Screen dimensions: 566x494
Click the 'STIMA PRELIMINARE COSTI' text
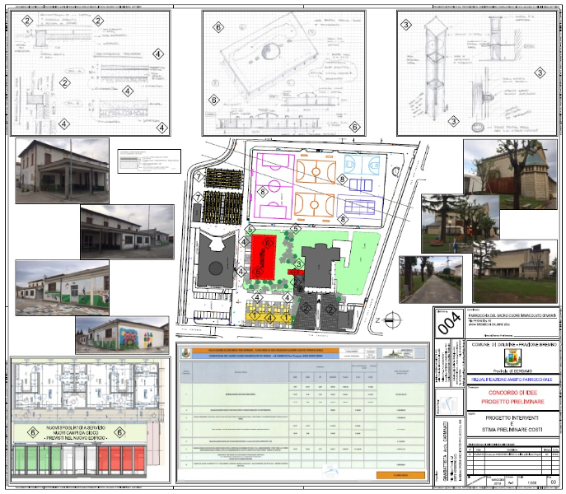coord(512,430)
